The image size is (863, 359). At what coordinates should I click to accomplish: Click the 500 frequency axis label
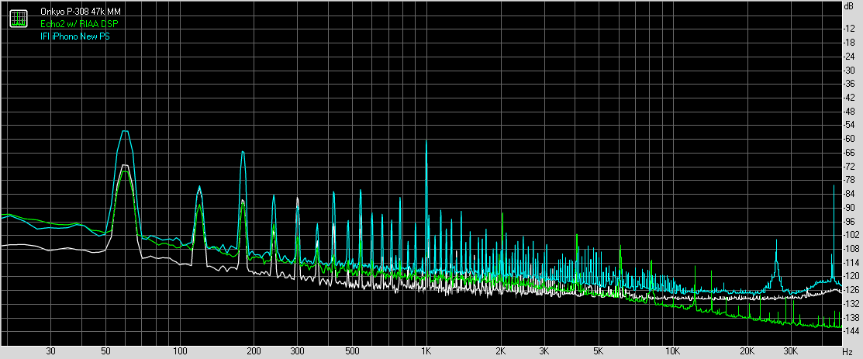[352, 351]
